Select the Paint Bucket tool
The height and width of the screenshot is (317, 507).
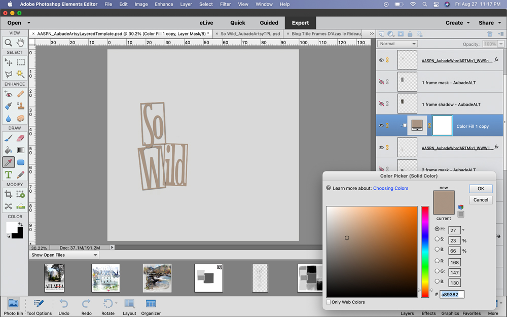point(9,150)
